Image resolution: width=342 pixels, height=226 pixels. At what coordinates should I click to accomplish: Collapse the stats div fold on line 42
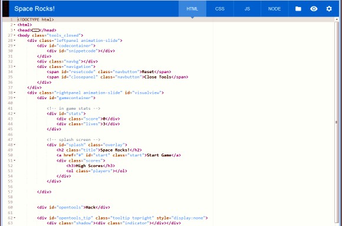pyautogui.click(x=15, y=113)
